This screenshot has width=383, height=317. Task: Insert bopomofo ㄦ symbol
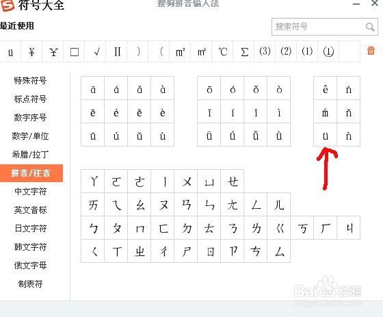pyautogui.click(x=279, y=205)
